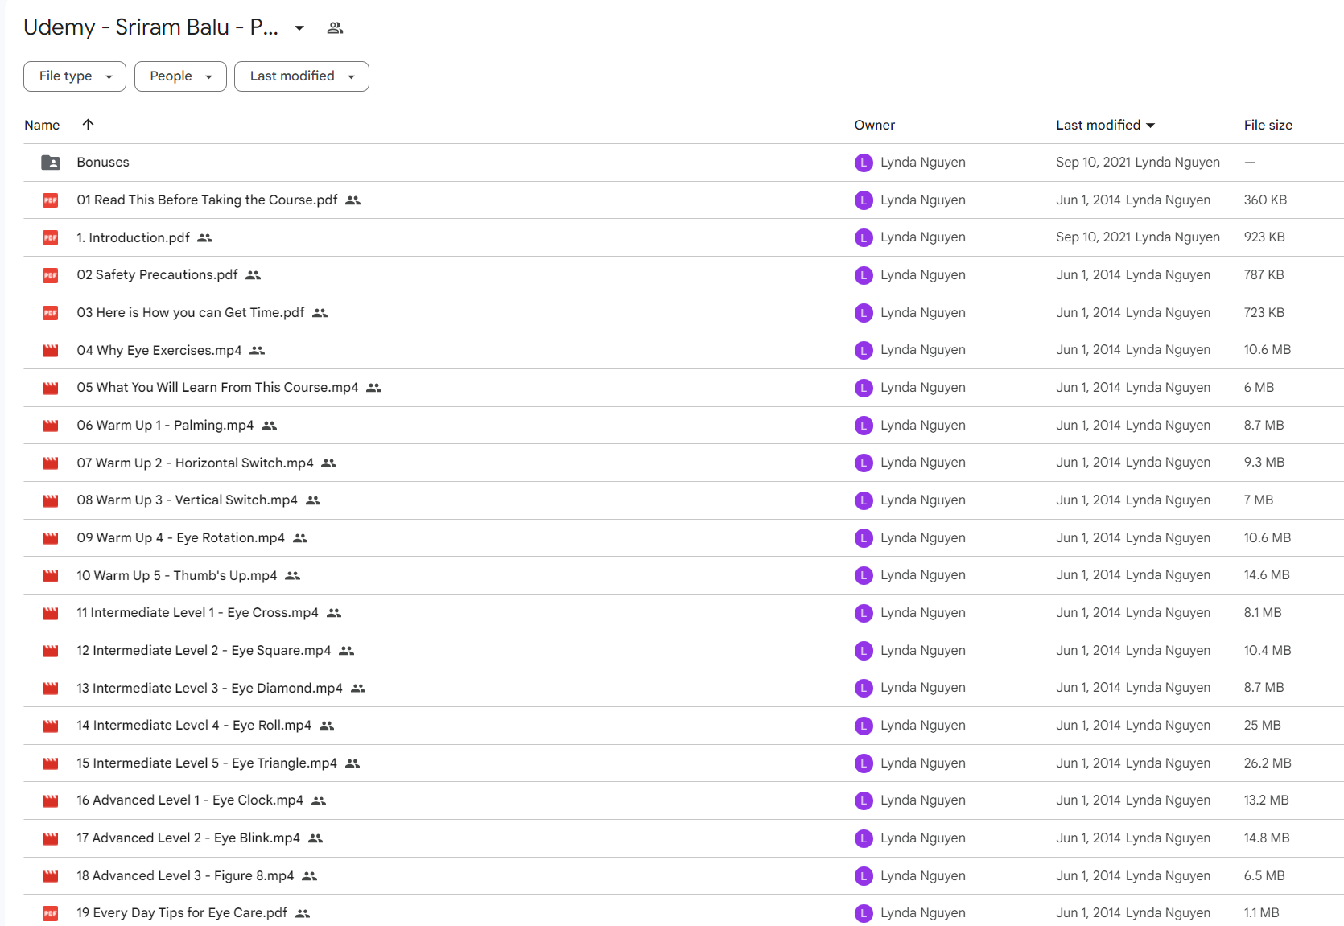Click video icon for 05 What You Will Learn
The height and width of the screenshot is (926, 1344).
(51, 388)
